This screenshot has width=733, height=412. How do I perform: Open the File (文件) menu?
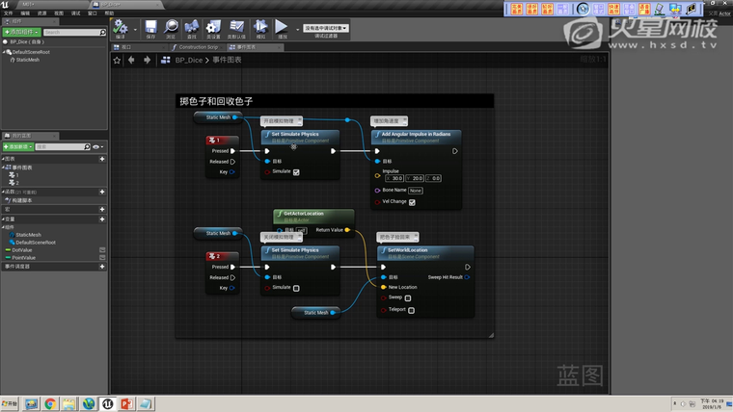(8, 13)
